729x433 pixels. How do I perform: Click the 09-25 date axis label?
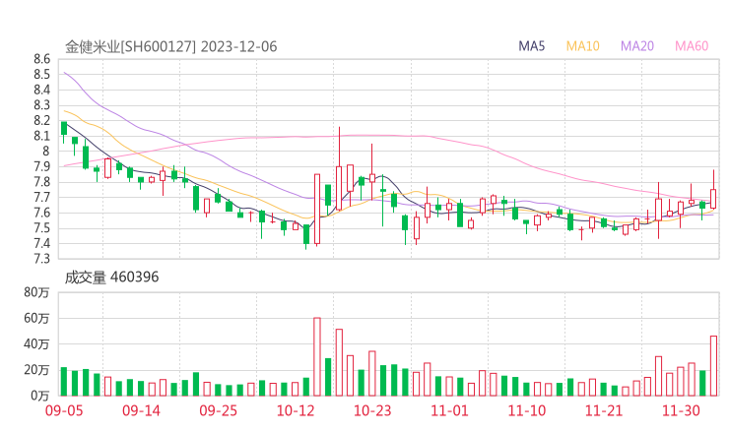(218, 410)
